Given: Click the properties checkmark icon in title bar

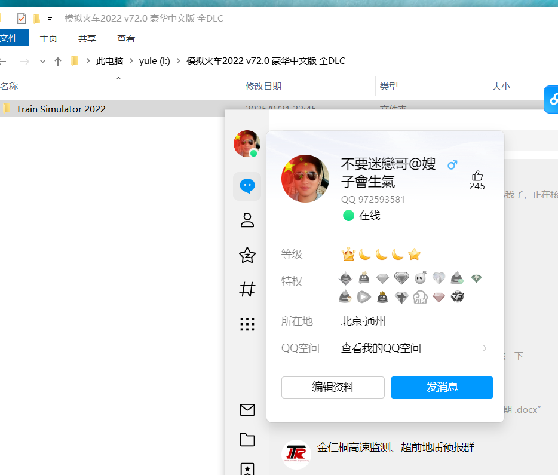Looking at the screenshot, I should coord(22,19).
